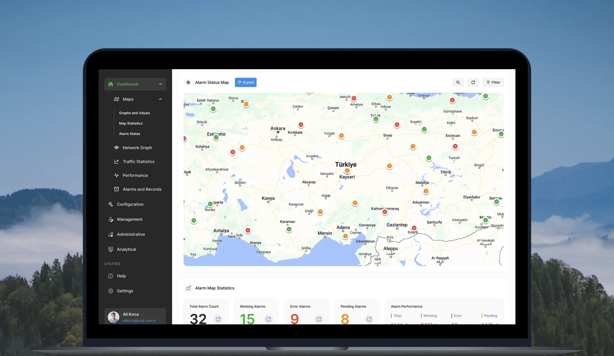Viewport: 614px width, 356px height.
Task: Click the red marker on Kahramanmaraş
Action: [385, 212]
